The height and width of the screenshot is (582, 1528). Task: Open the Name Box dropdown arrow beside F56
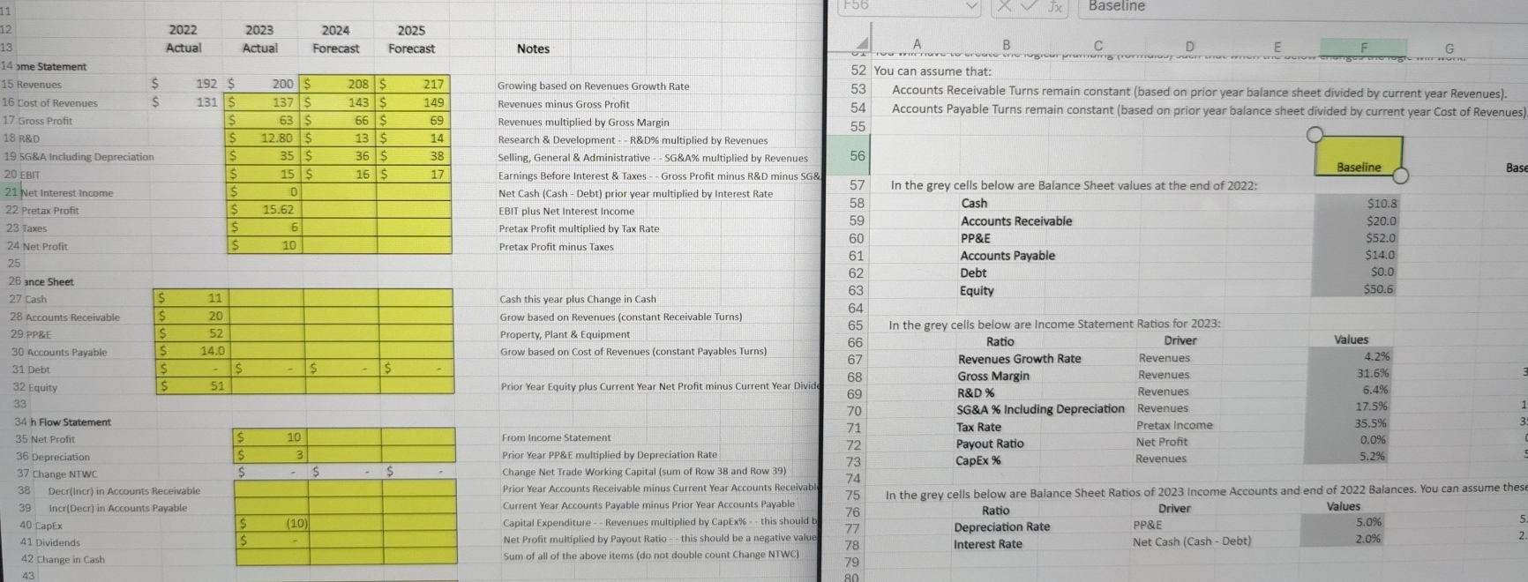click(x=971, y=6)
